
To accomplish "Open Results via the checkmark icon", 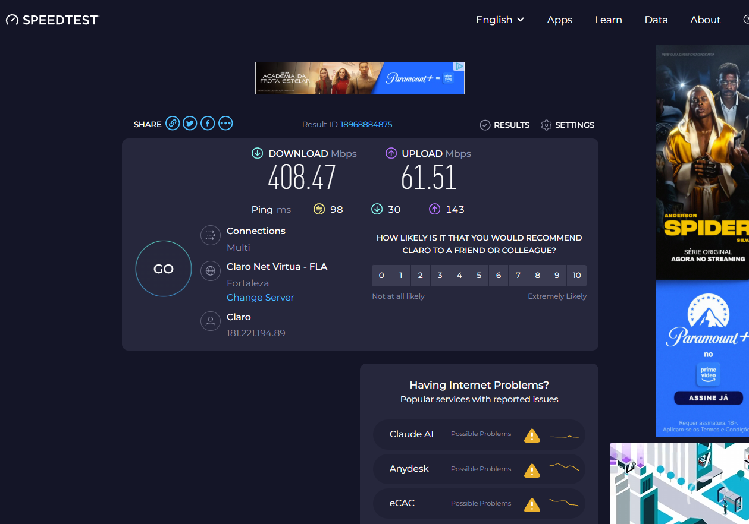I will 485,125.
